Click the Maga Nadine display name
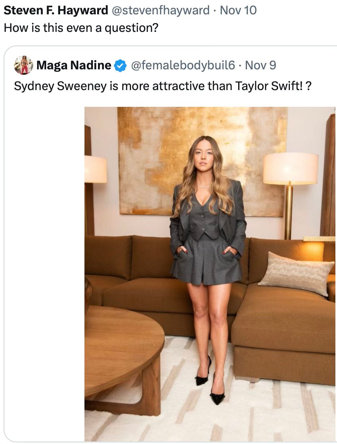This screenshot has width=337, height=444. [74, 65]
